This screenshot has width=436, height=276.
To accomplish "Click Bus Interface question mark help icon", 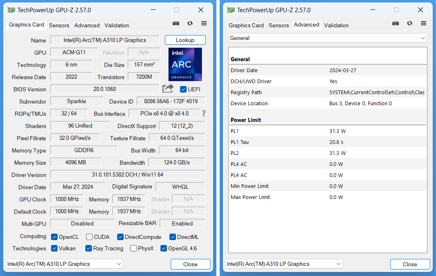I will [x=204, y=113].
